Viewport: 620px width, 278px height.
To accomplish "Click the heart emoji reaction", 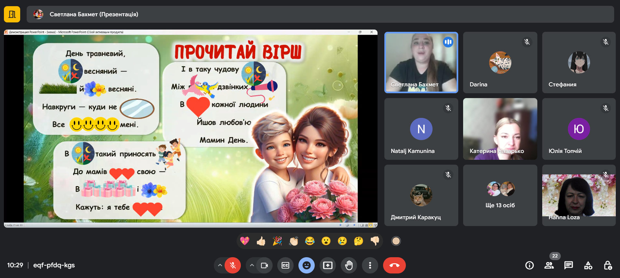I will [x=245, y=241].
